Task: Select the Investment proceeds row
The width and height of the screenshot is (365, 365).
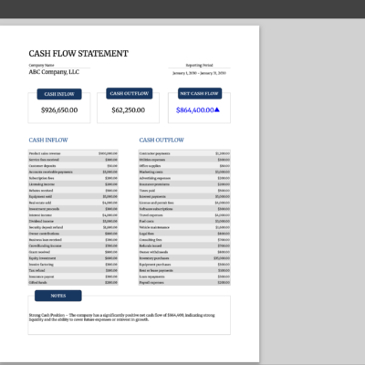Action: click(73, 209)
